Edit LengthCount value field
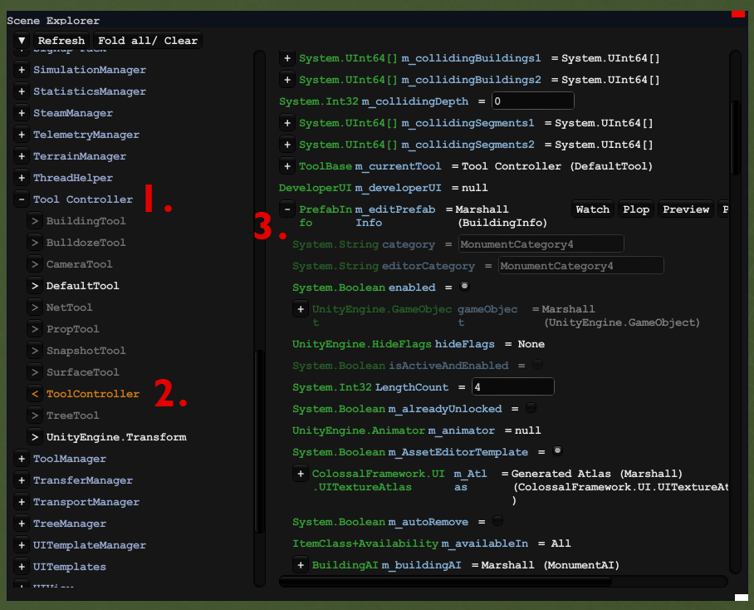The width and height of the screenshot is (754, 610). point(513,386)
